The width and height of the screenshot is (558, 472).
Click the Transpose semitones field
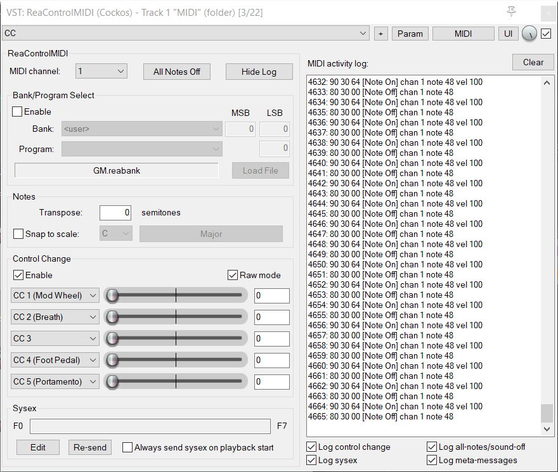point(115,213)
